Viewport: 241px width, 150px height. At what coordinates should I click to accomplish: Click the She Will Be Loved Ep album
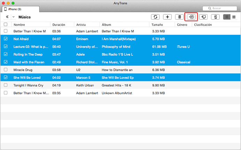click(x=118, y=78)
